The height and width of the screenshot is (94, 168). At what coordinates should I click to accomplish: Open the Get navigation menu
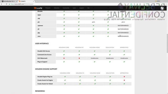pos(88,8)
